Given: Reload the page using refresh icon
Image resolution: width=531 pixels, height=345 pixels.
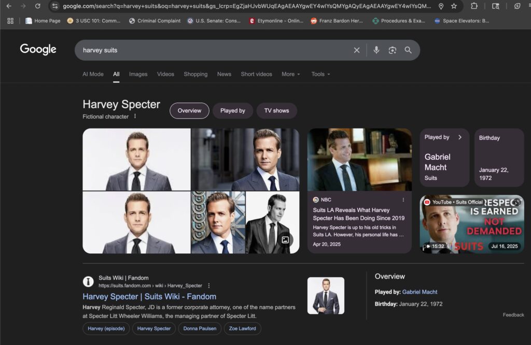Looking at the screenshot, I should [37, 6].
